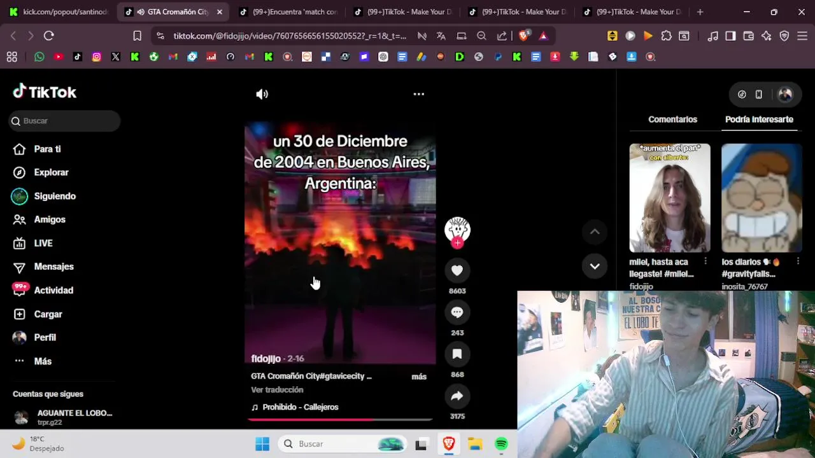
Task: Click the TikTok logo
Action: pyautogui.click(x=45, y=92)
